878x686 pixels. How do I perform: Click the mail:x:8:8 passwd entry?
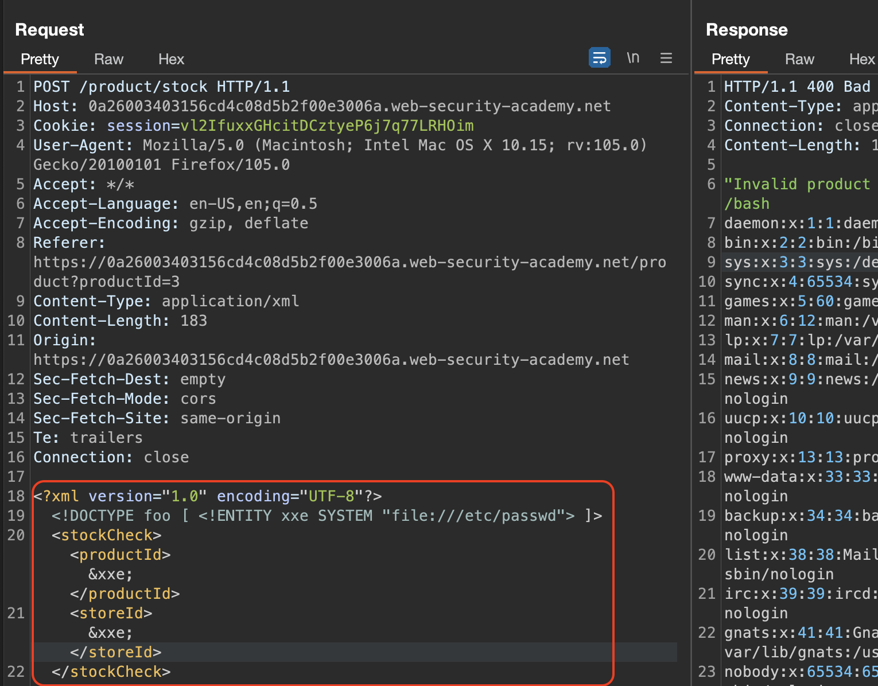(x=801, y=360)
